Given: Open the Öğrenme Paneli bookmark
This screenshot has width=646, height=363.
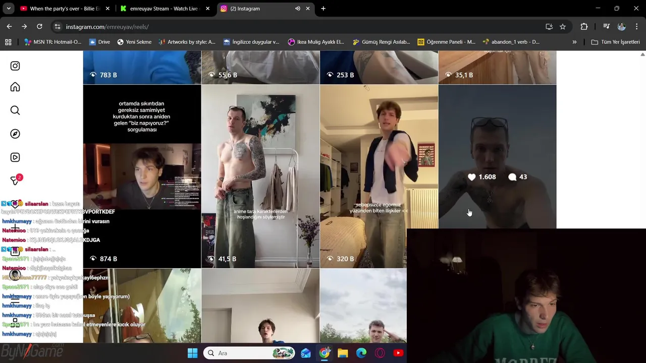Looking at the screenshot, I should (x=446, y=42).
